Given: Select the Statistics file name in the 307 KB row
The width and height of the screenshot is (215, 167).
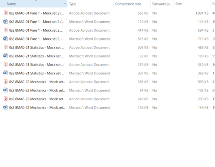Looking at the screenshot, I should 36,73.
